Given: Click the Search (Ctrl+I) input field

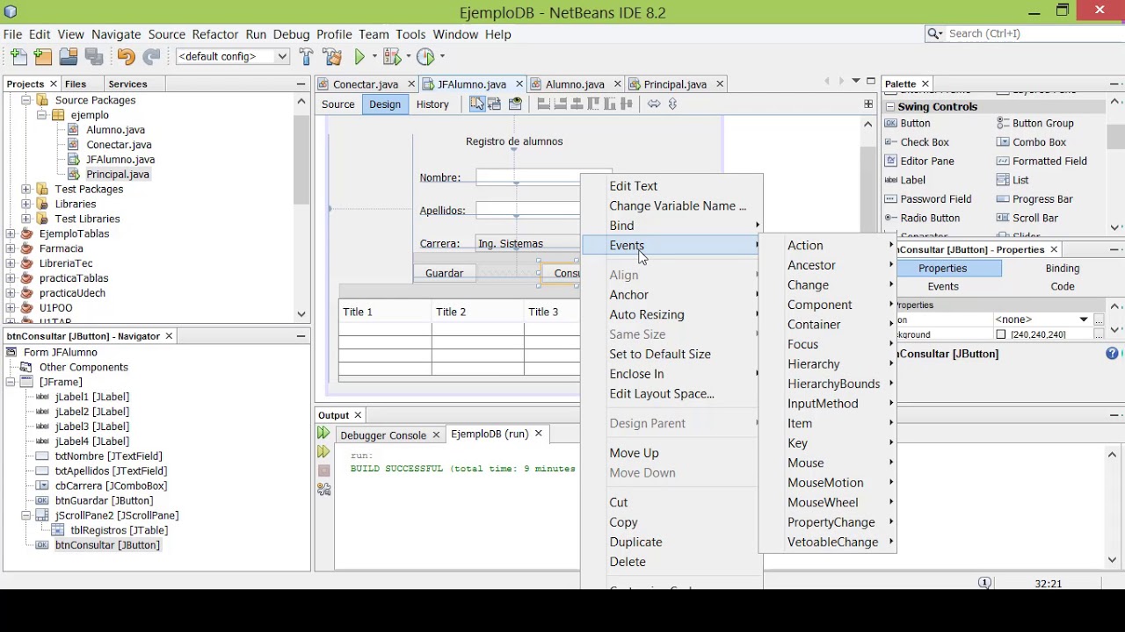Looking at the screenshot, I should (x=1033, y=33).
